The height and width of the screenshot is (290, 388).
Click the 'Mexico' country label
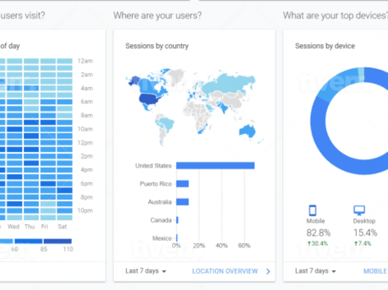click(x=162, y=238)
